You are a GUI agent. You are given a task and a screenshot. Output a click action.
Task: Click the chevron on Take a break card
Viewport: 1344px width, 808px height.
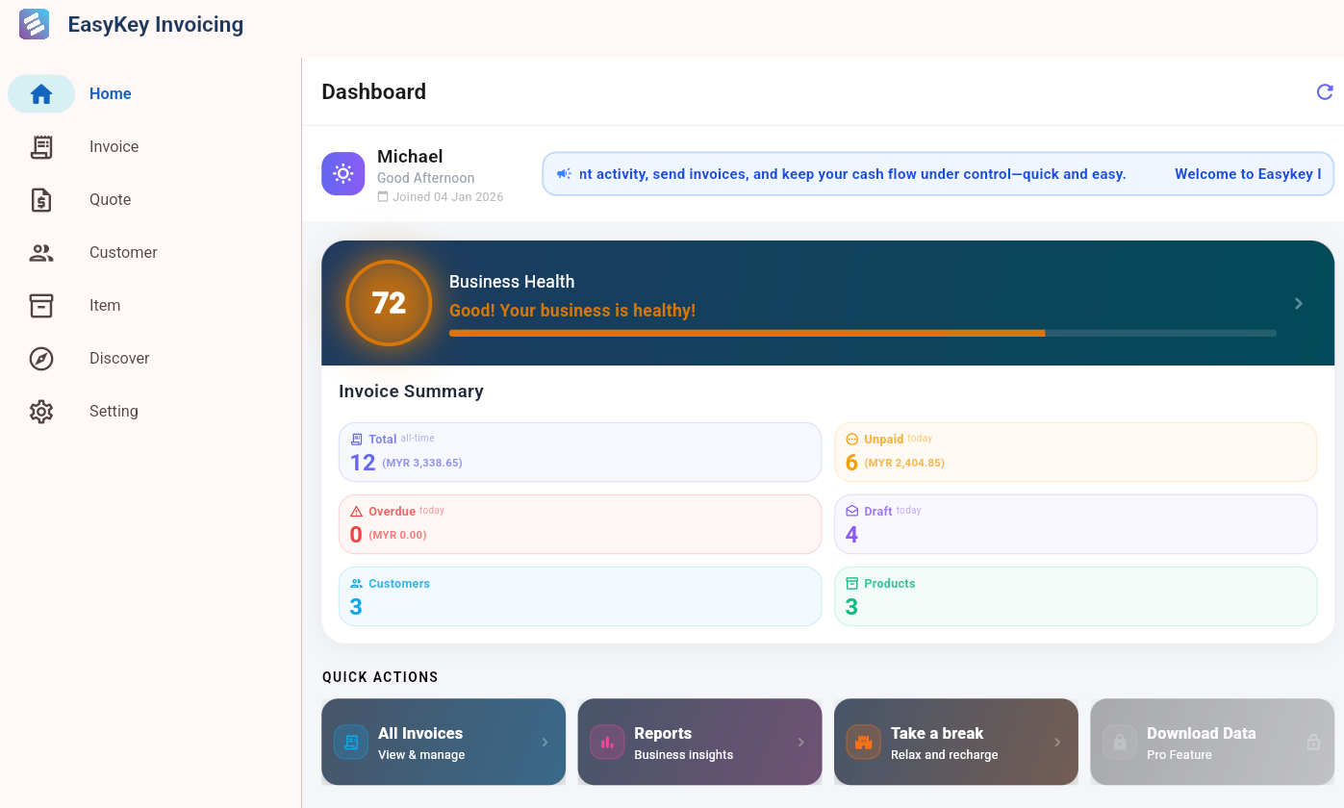point(1058,742)
